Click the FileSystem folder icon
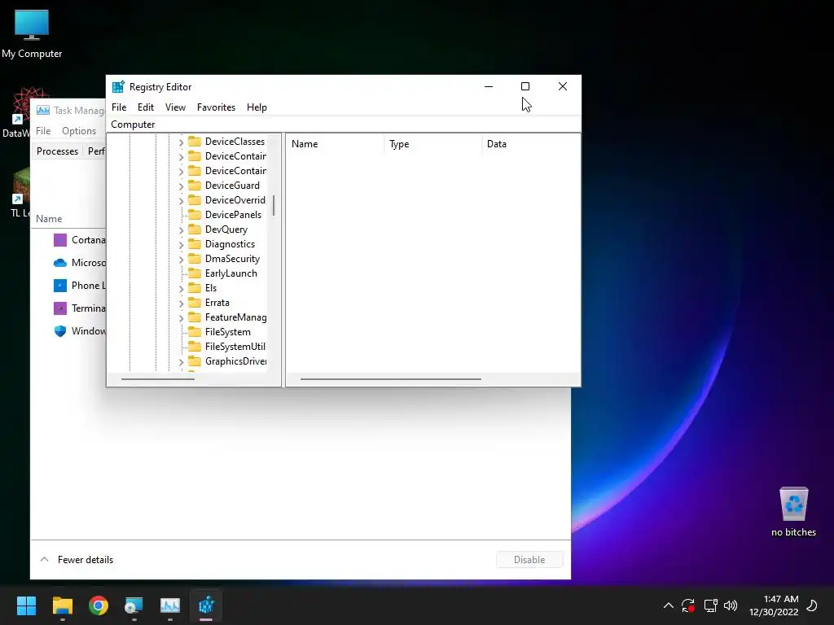 pos(195,332)
